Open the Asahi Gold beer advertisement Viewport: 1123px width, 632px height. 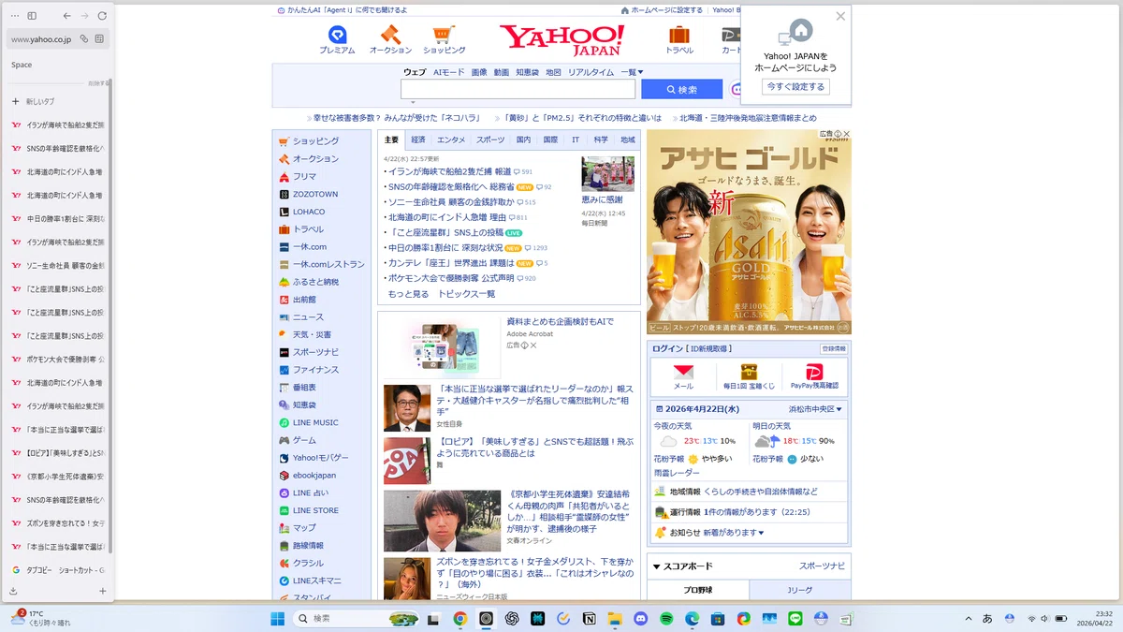point(749,231)
